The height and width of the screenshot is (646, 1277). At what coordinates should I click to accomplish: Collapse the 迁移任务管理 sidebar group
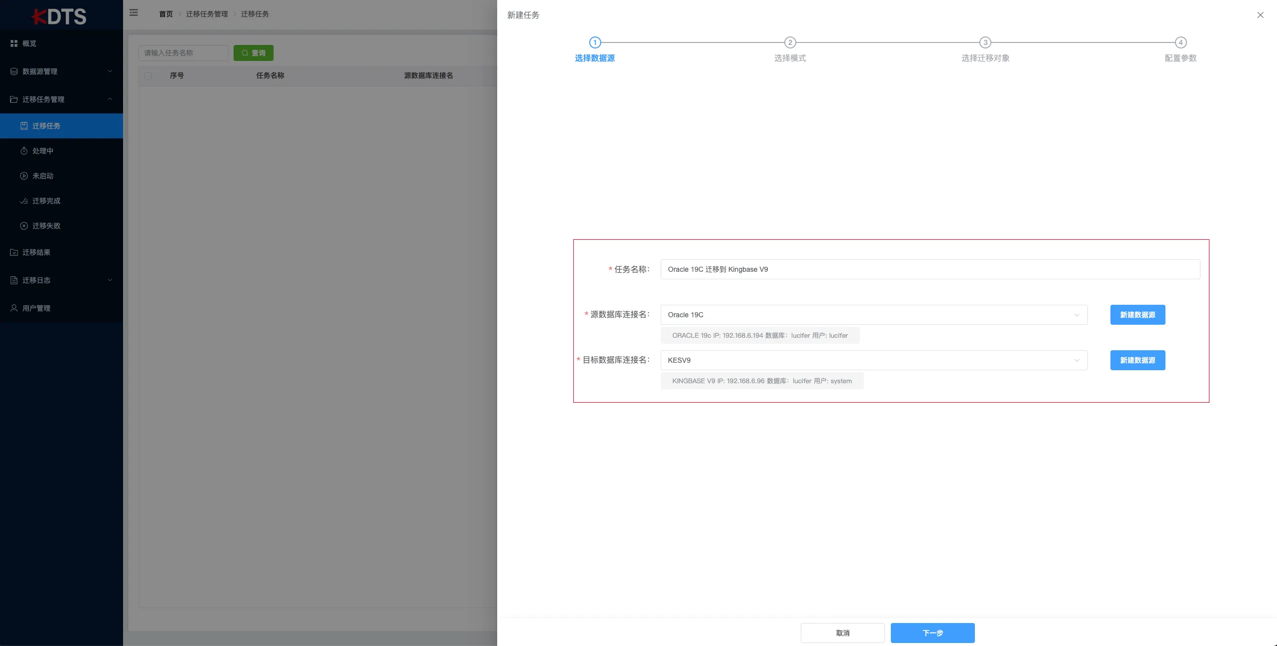110,99
